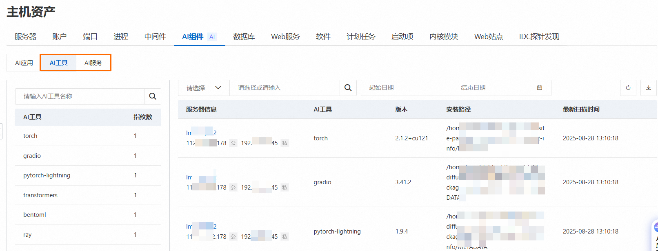The width and height of the screenshot is (658, 251).
Task: Click the 版本 column header
Action: pyautogui.click(x=401, y=109)
